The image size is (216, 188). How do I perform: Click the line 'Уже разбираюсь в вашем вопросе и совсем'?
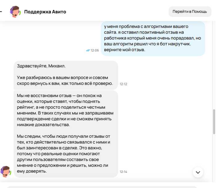[x=62, y=77]
